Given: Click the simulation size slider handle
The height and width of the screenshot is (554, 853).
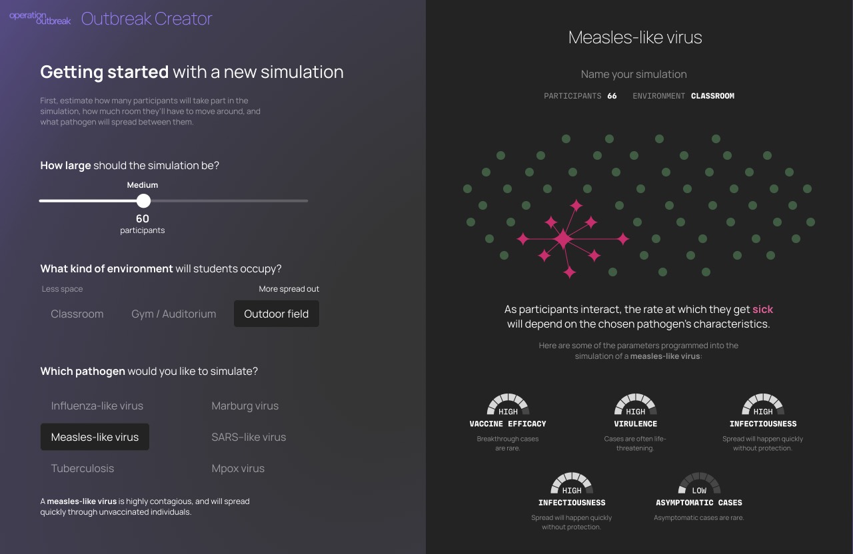Looking at the screenshot, I should [x=143, y=200].
